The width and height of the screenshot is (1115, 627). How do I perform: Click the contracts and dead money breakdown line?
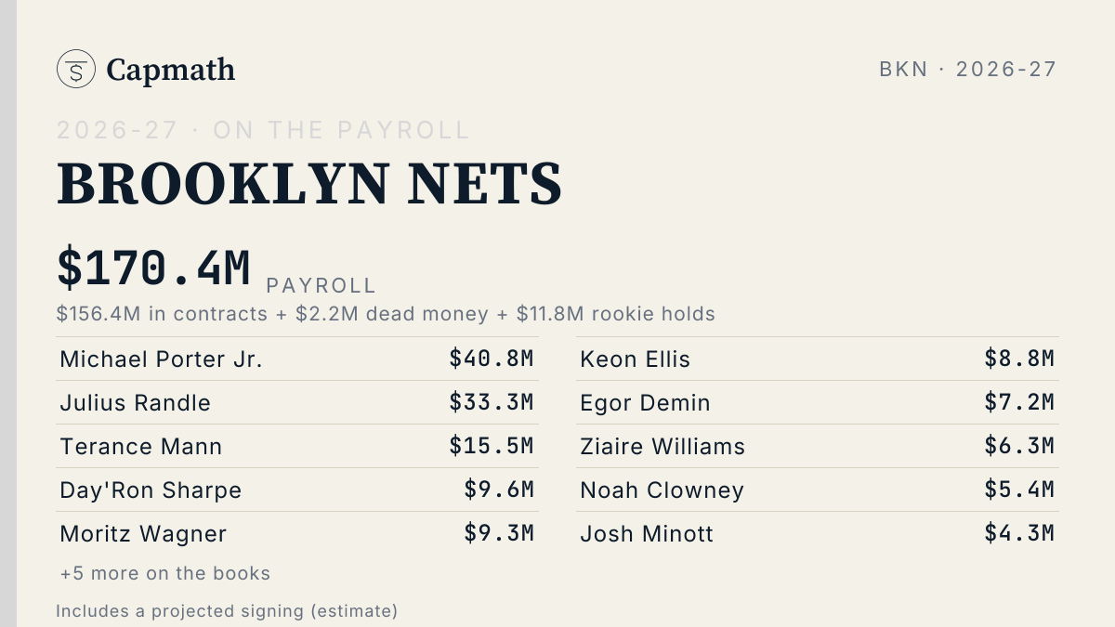tap(386, 314)
